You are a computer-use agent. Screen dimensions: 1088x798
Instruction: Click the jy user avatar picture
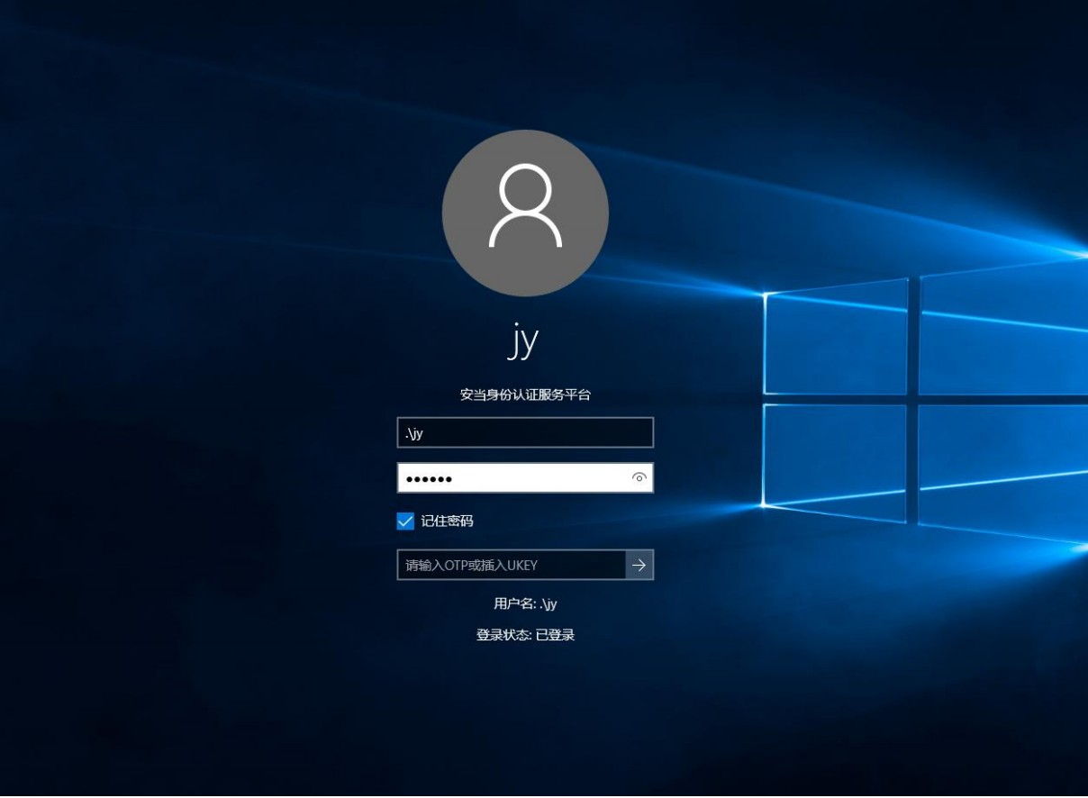[x=525, y=213]
